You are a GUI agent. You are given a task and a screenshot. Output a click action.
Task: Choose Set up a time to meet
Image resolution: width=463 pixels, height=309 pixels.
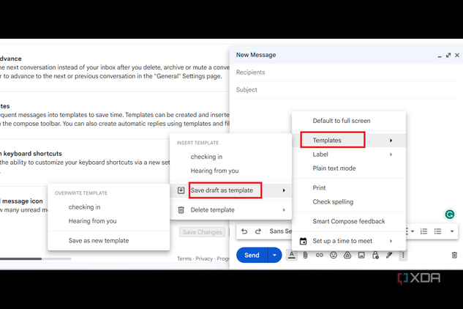(x=349, y=241)
